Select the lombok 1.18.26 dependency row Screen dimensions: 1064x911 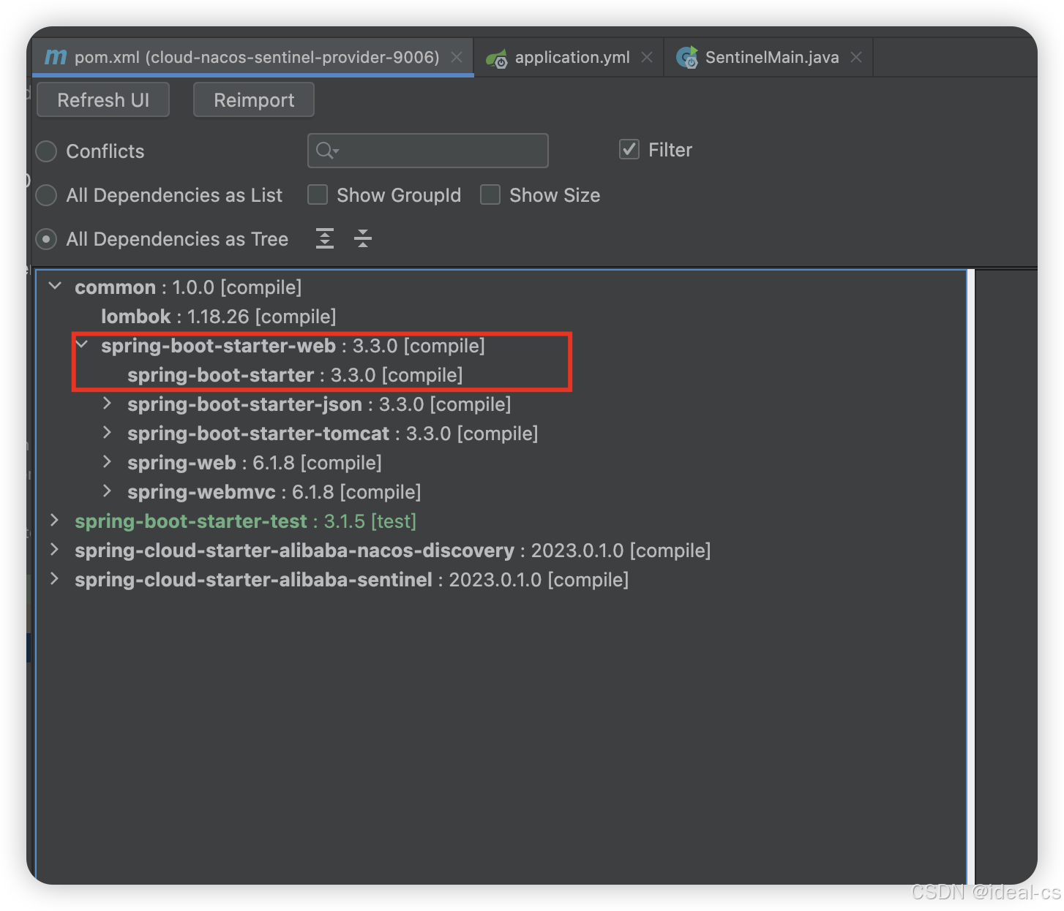coord(219,317)
